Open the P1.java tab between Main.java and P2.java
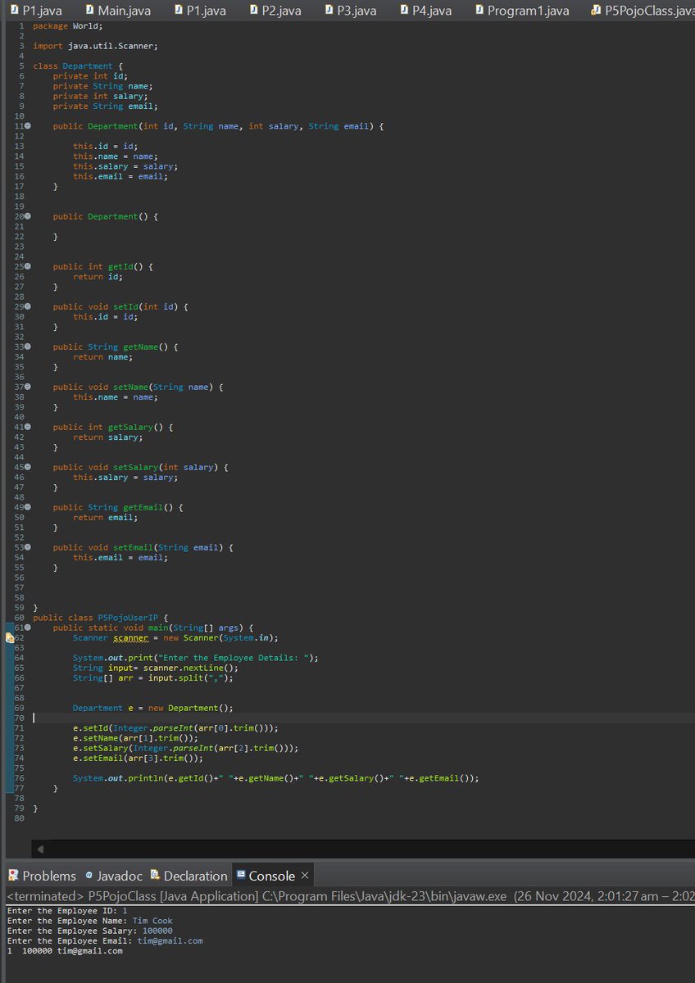Viewport: 695px width, 983px height. pos(199,11)
